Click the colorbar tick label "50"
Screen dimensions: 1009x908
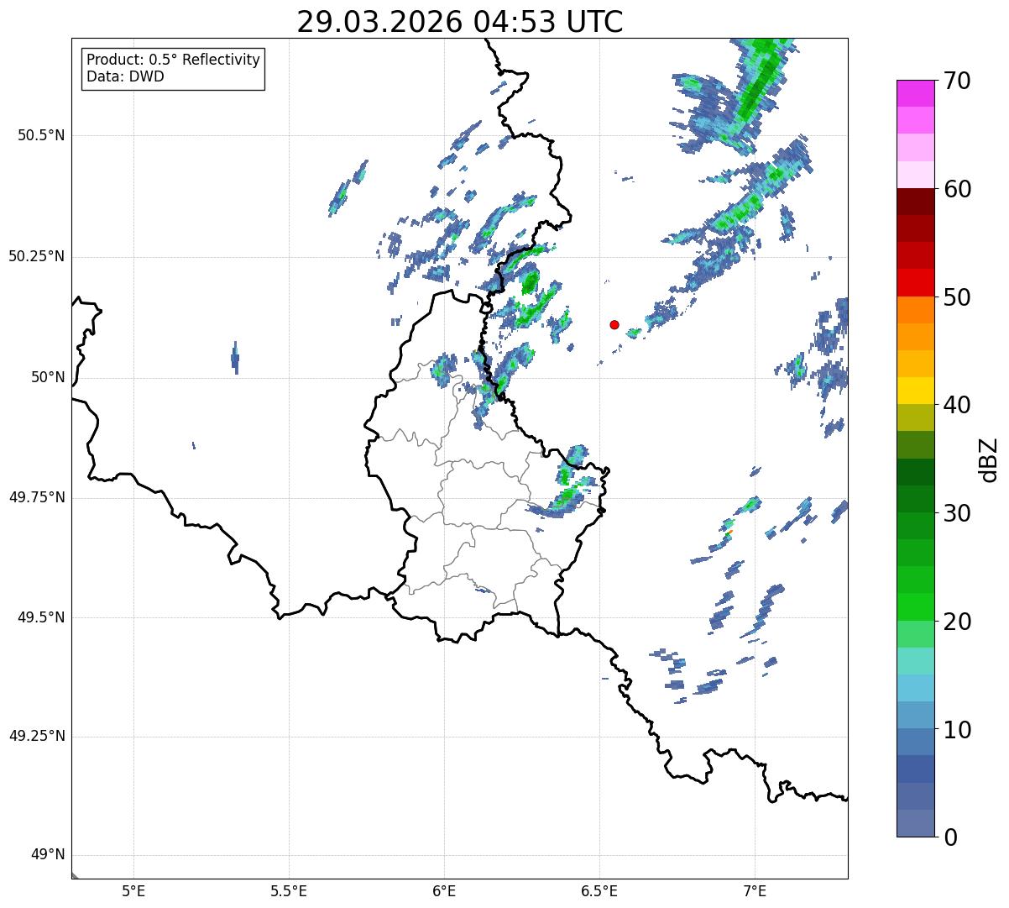957,297
